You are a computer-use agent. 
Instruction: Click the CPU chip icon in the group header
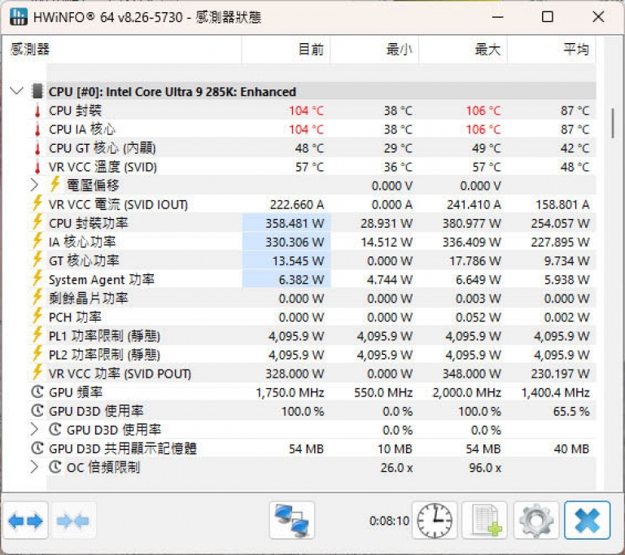tap(37, 91)
